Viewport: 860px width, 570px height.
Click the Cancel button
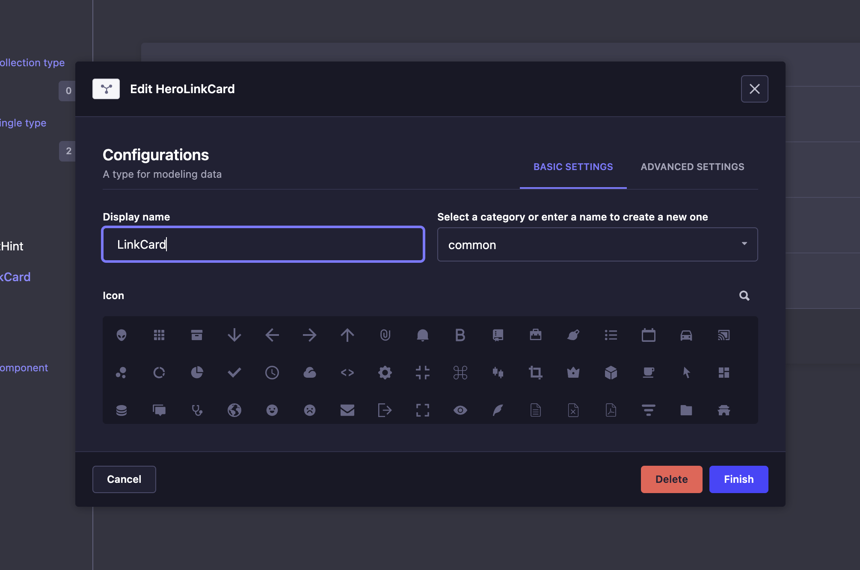click(x=124, y=479)
